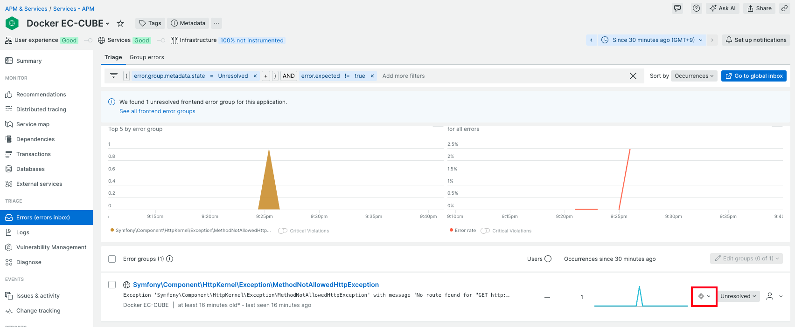The height and width of the screenshot is (327, 795).
Task: Clear all filters with the X icon
Action: pos(633,76)
